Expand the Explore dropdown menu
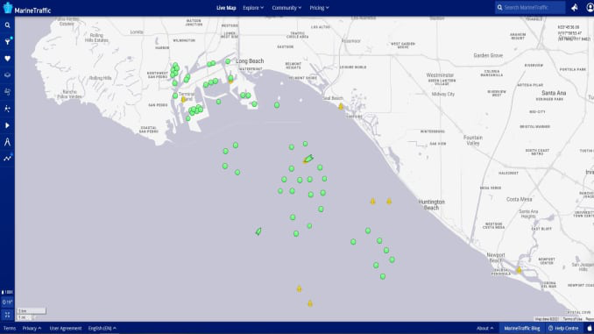 pyautogui.click(x=253, y=8)
